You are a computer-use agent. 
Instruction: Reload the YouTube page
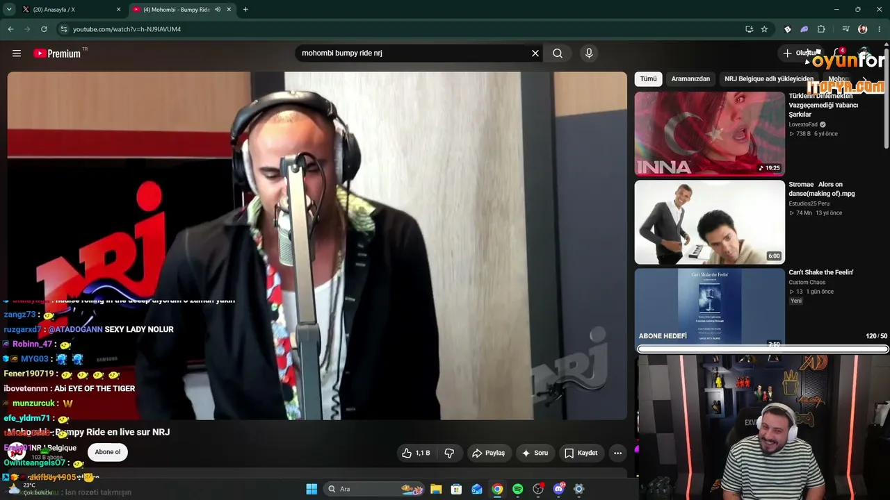(x=44, y=29)
